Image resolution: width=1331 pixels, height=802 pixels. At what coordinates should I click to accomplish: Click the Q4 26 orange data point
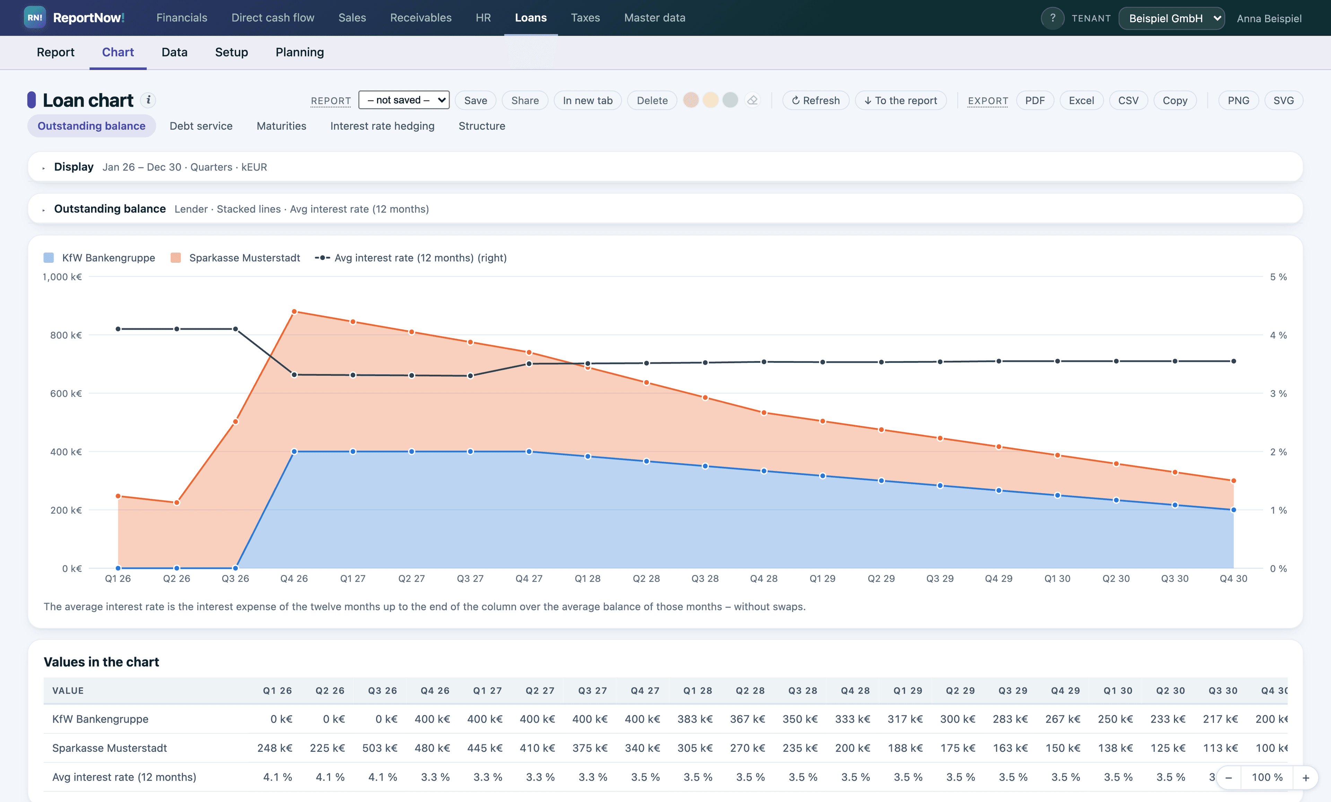[x=294, y=312]
